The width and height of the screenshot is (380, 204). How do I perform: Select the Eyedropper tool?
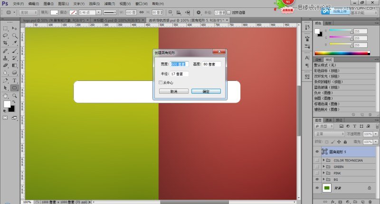15,43
